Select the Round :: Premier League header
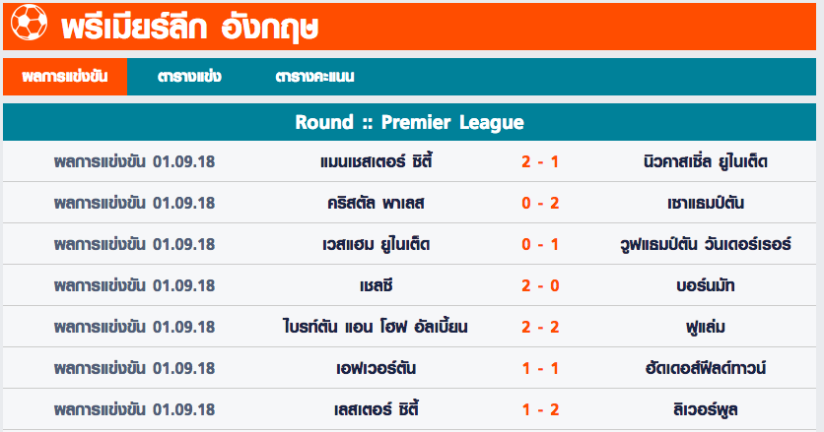The width and height of the screenshot is (824, 432). [409, 122]
